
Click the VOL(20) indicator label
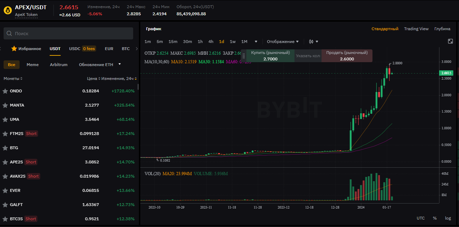coord(153,174)
